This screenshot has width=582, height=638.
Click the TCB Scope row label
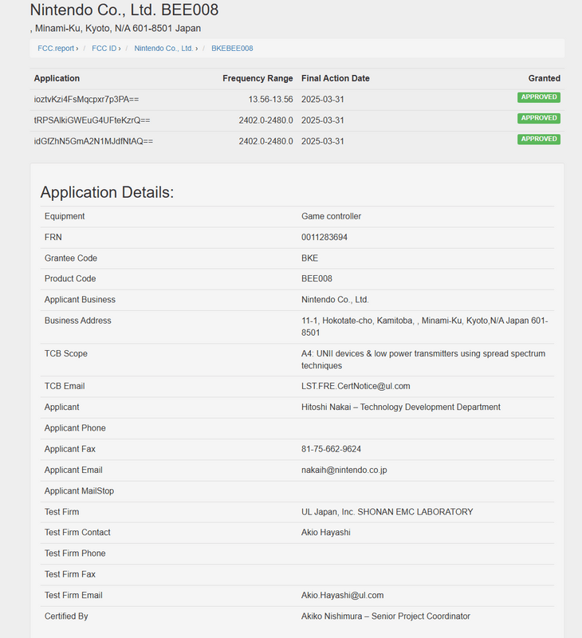coord(66,353)
